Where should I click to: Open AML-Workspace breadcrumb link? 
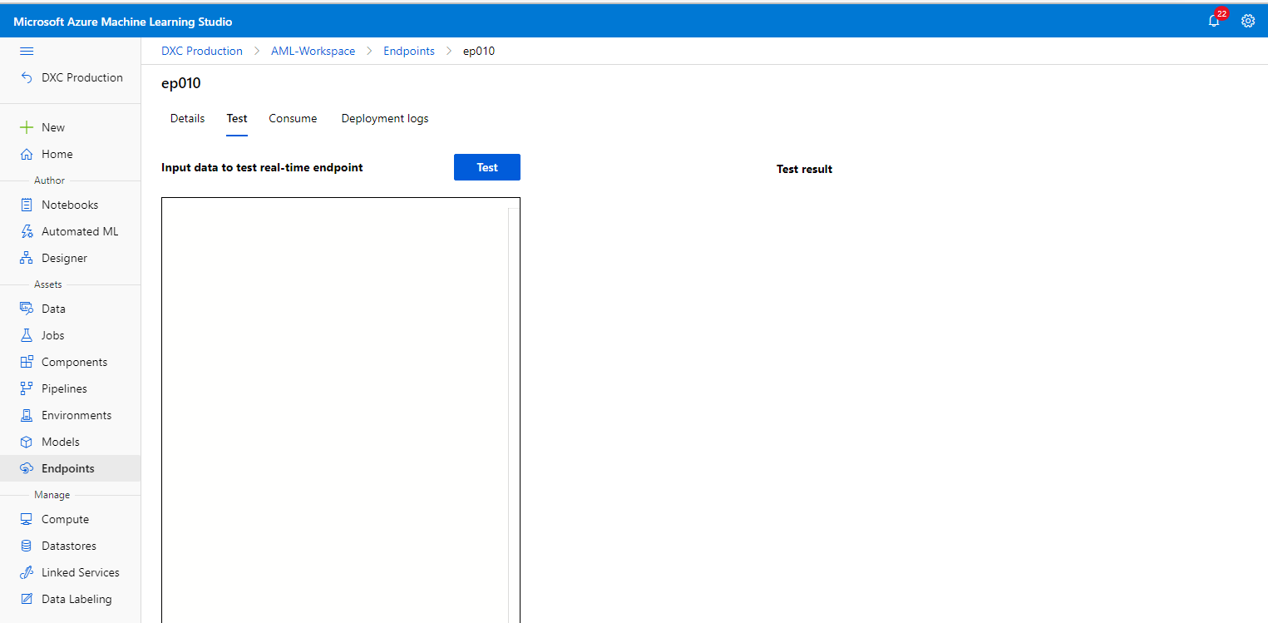coord(313,51)
